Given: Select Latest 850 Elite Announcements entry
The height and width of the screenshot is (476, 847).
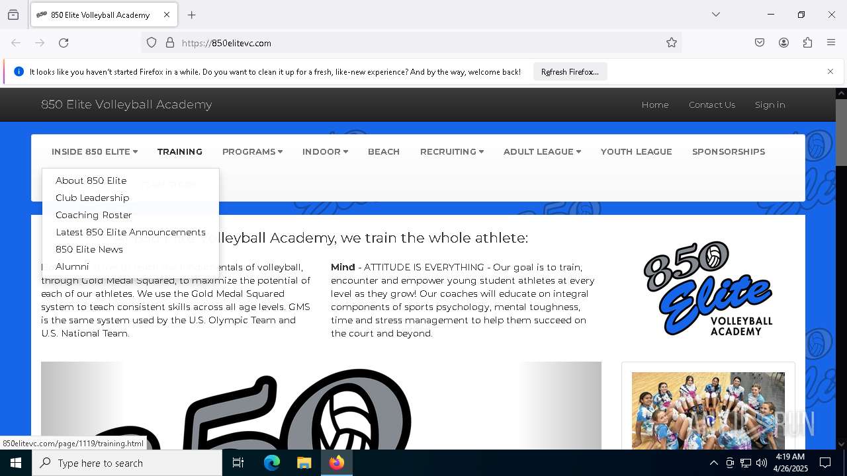Looking at the screenshot, I should click(131, 232).
